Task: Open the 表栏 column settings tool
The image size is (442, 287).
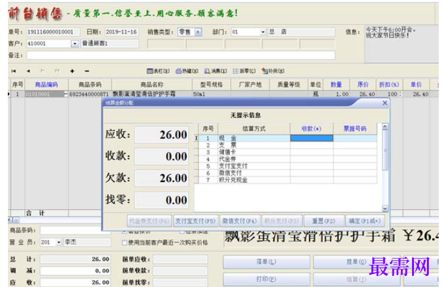Action: tap(158, 71)
